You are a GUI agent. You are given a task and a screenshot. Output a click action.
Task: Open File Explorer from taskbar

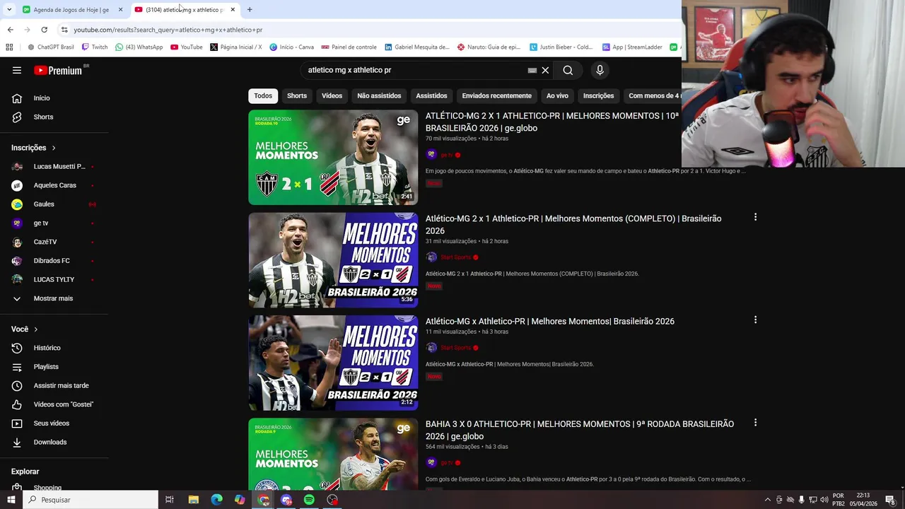click(x=193, y=500)
